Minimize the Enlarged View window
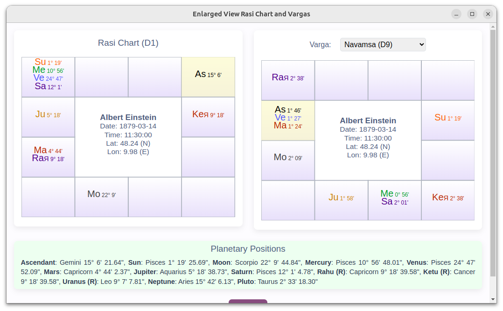The width and height of the screenshot is (503, 311). pyautogui.click(x=456, y=14)
